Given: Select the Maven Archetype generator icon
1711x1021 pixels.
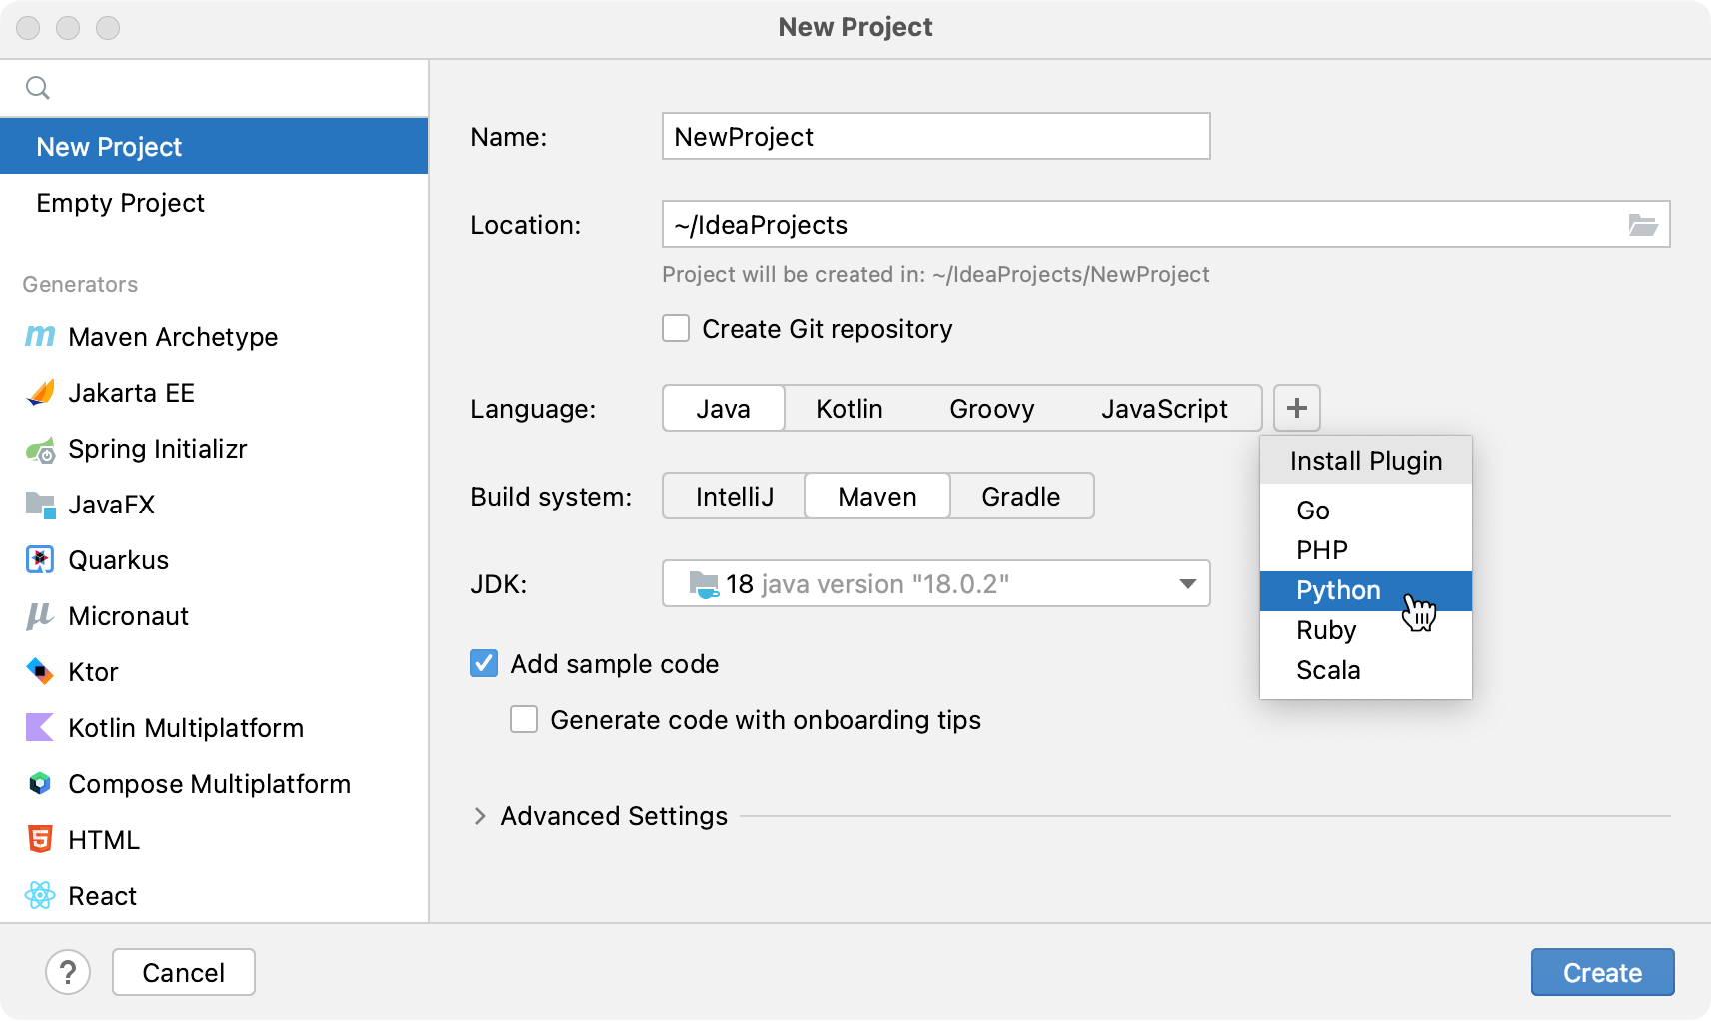Looking at the screenshot, I should click(38, 337).
